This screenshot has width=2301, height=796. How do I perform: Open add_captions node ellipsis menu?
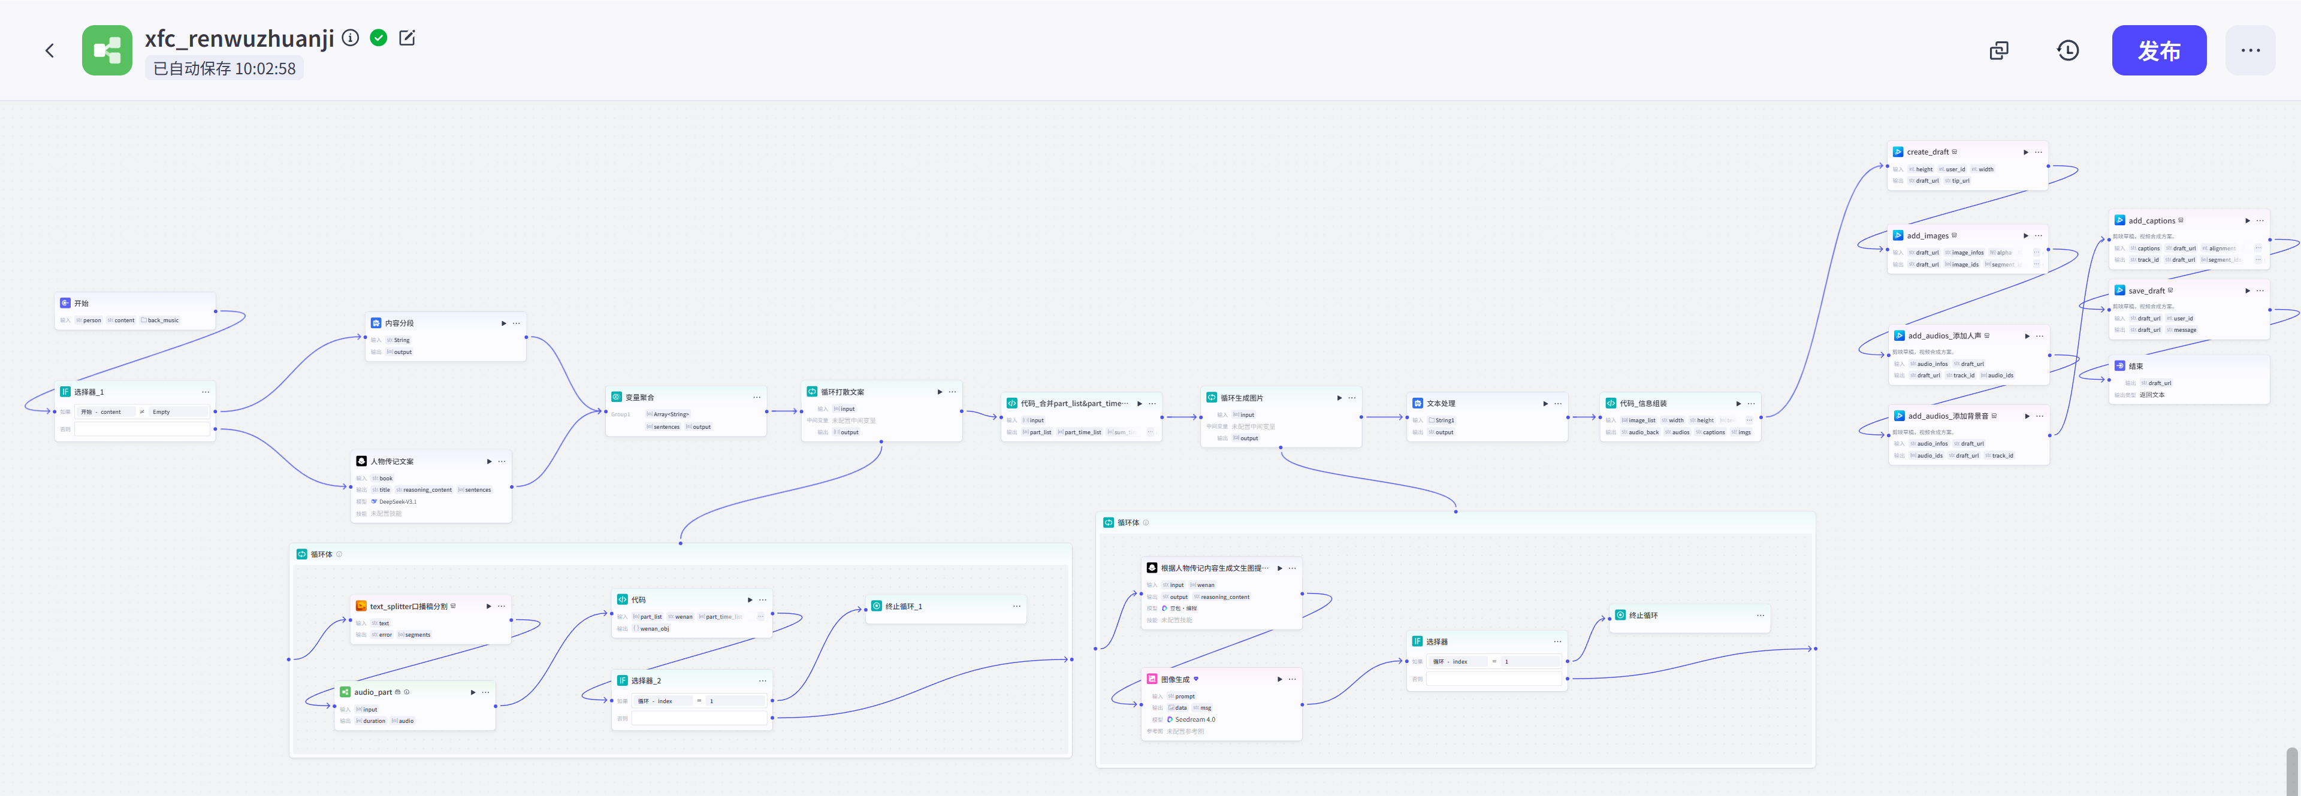(x=2260, y=220)
